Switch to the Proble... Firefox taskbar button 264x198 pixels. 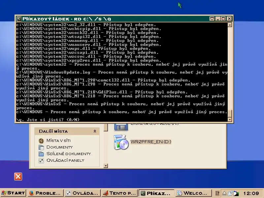click(45, 193)
